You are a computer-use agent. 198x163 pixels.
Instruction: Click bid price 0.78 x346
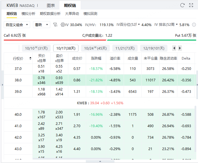pyautogui.click(x=41, y=80)
